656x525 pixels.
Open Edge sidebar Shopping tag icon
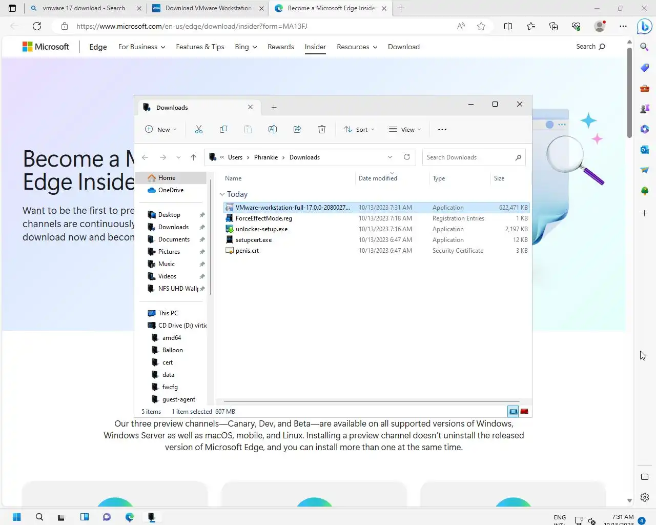click(645, 68)
